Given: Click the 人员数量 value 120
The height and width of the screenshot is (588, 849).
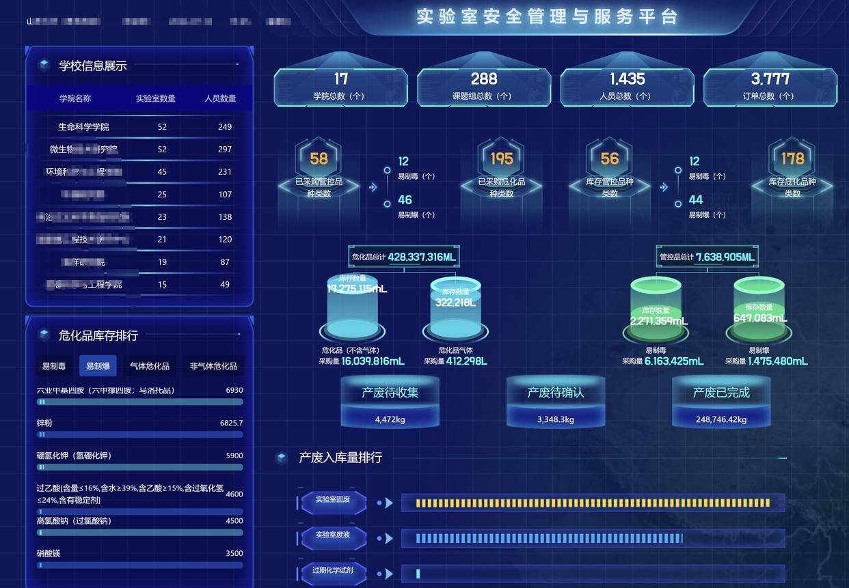Looking at the screenshot, I should pos(225,240).
